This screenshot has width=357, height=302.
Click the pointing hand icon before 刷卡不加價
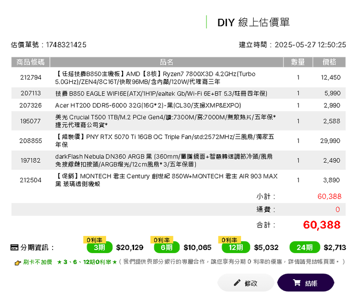(x=18, y=263)
